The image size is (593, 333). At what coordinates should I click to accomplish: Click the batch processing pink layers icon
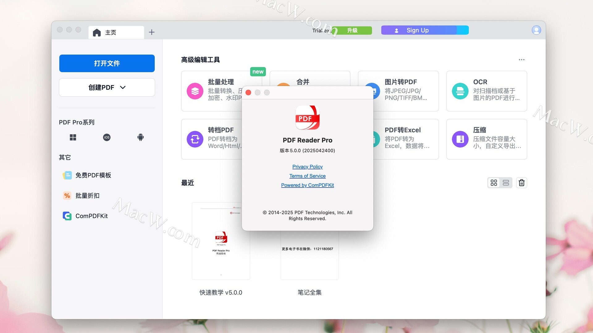pos(195,91)
